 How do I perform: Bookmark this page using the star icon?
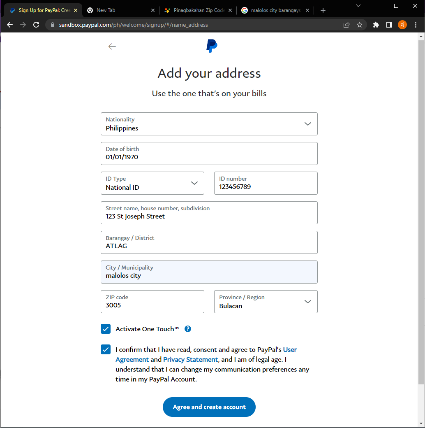click(360, 25)
